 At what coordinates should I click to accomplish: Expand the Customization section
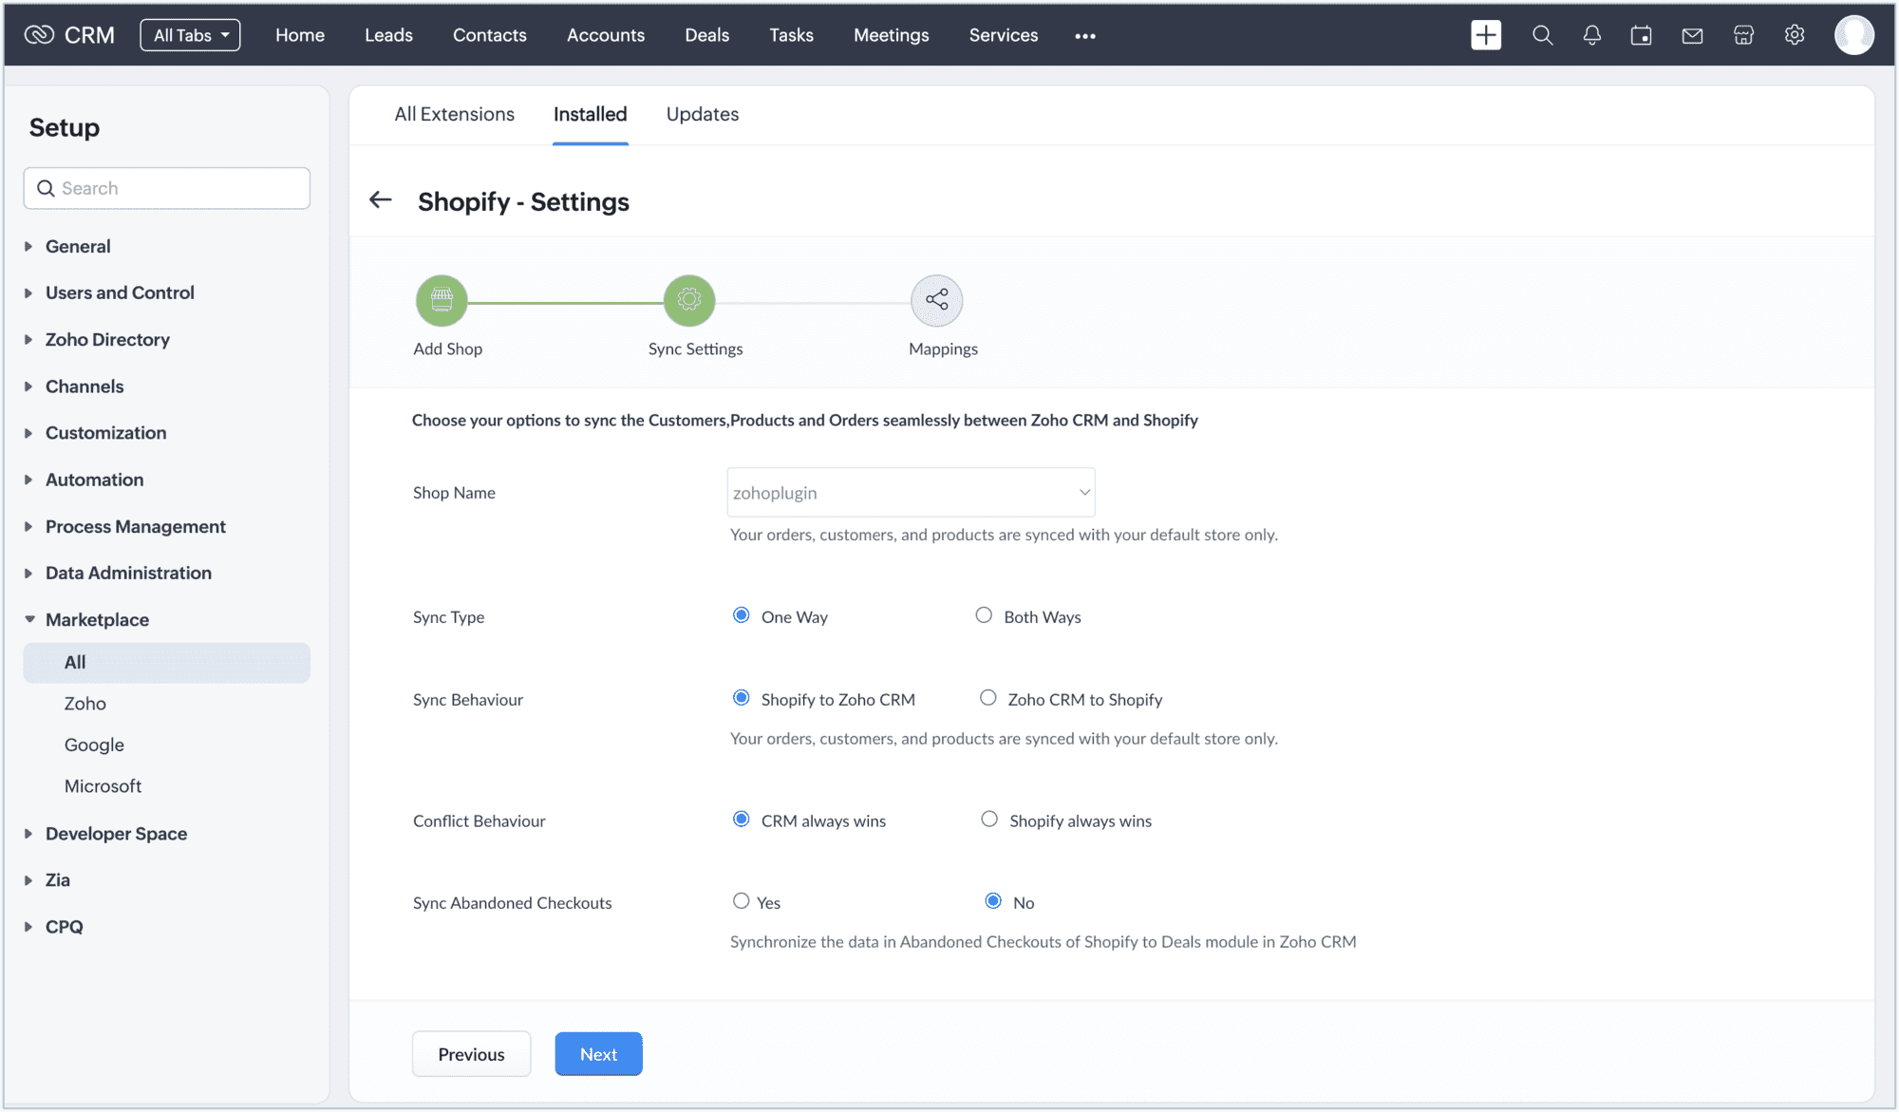click(105, 433)
